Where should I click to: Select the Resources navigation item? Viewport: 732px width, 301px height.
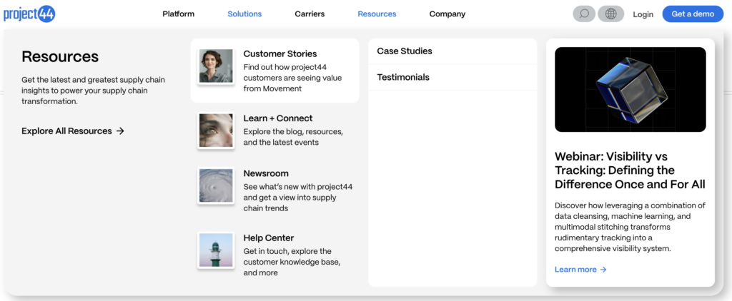pyautogui.click(x=377, y=14)
